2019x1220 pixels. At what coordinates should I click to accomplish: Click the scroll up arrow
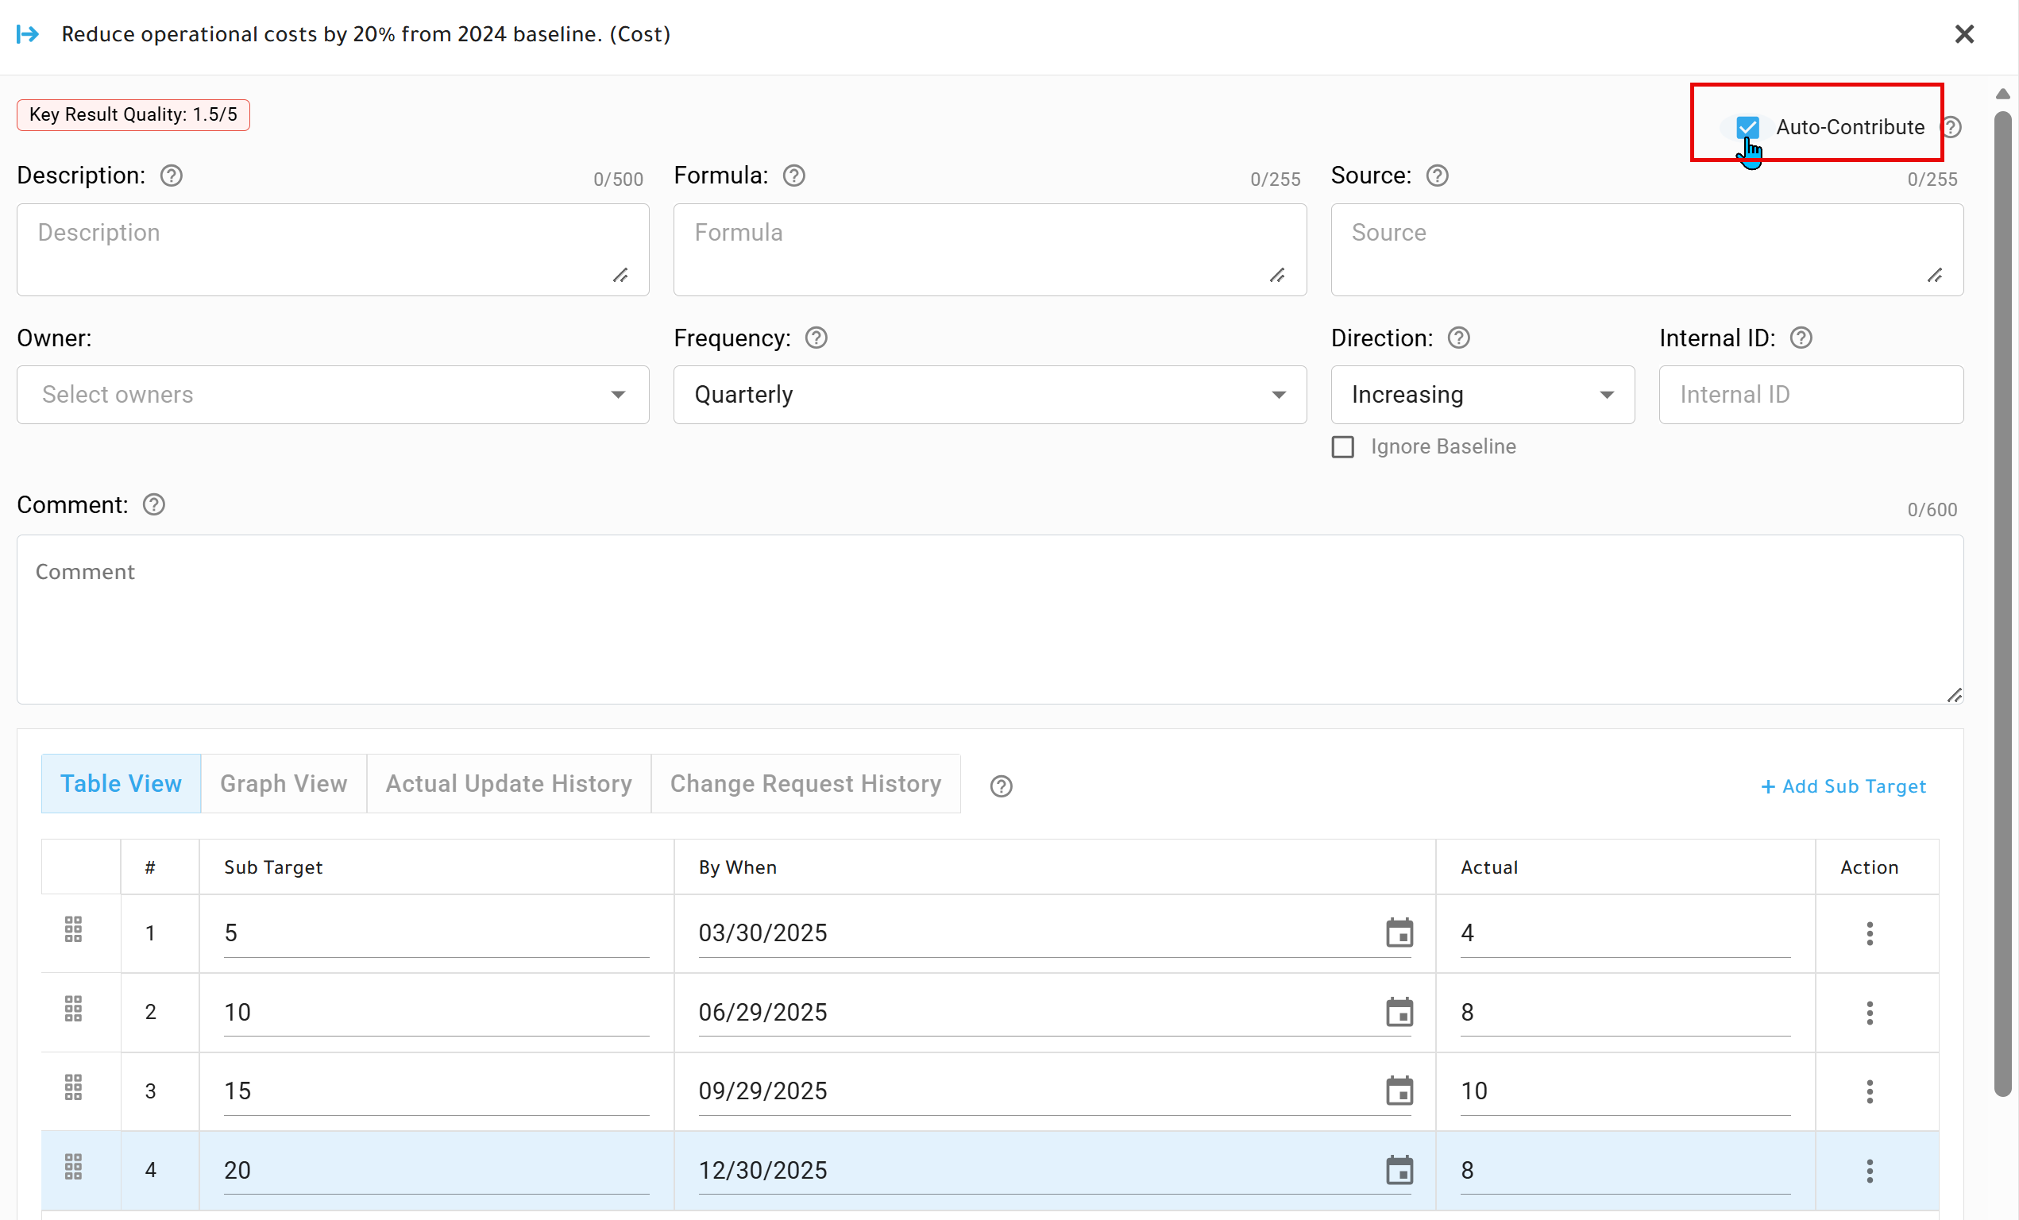tap(2002, 95)
